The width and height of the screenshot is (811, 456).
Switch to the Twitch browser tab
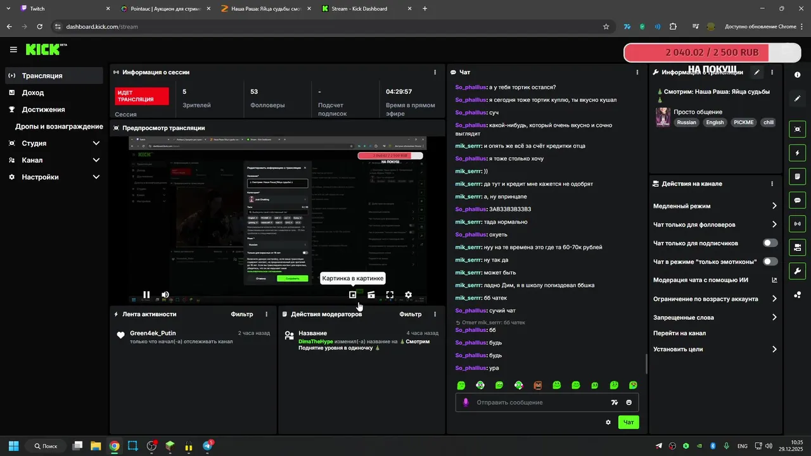coord(63,9)
